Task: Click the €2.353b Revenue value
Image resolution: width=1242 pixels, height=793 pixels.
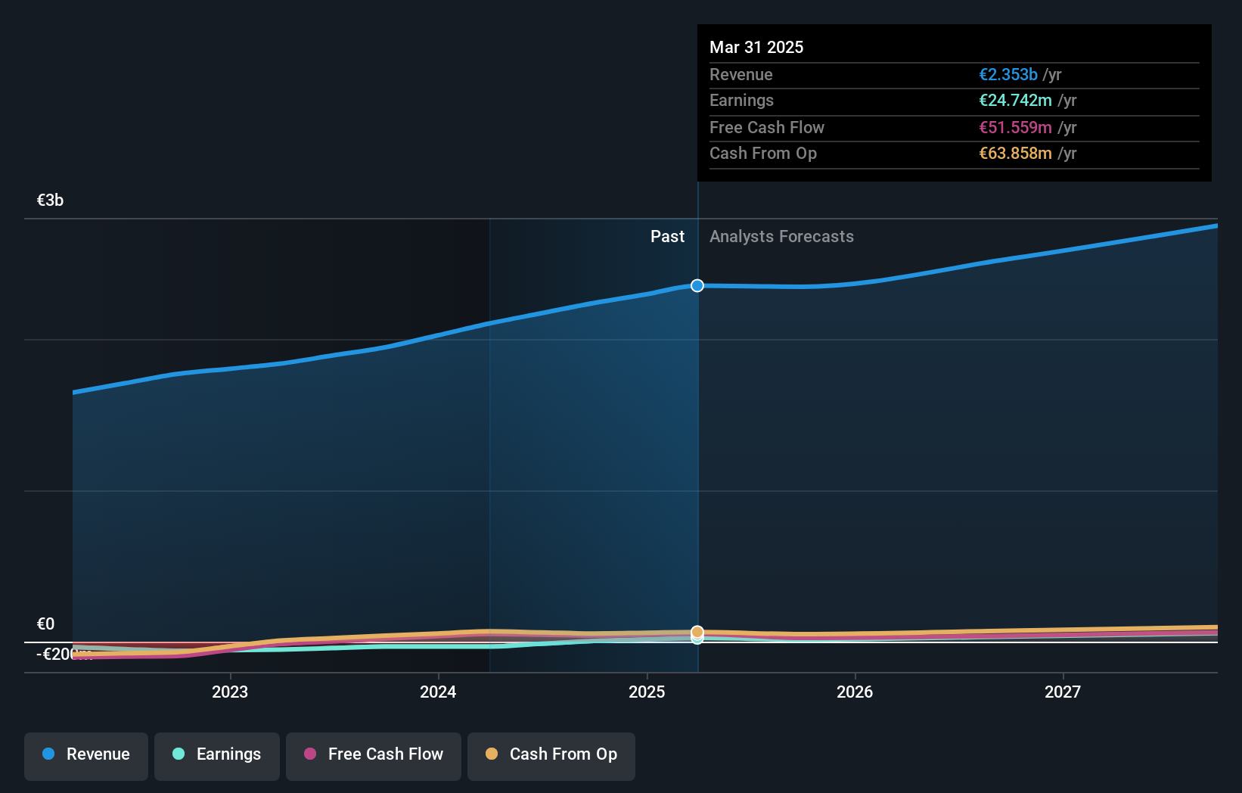Action: pos(1008,75)
